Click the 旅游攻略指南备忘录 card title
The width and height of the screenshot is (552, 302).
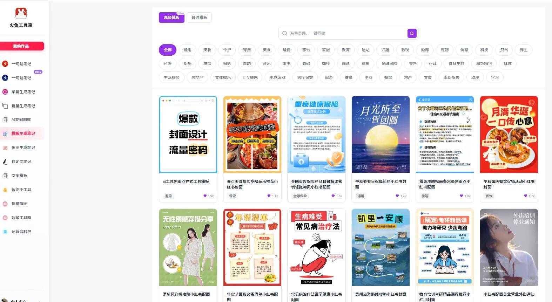(445, 184)
